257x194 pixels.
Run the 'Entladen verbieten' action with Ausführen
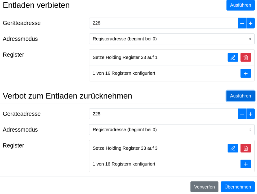pyautogui.click(x=240, y=5)
